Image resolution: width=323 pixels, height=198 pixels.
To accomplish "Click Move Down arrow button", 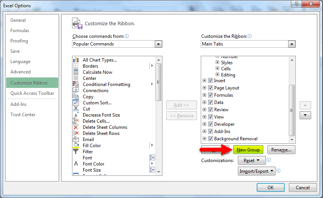I will click(305, 115).
